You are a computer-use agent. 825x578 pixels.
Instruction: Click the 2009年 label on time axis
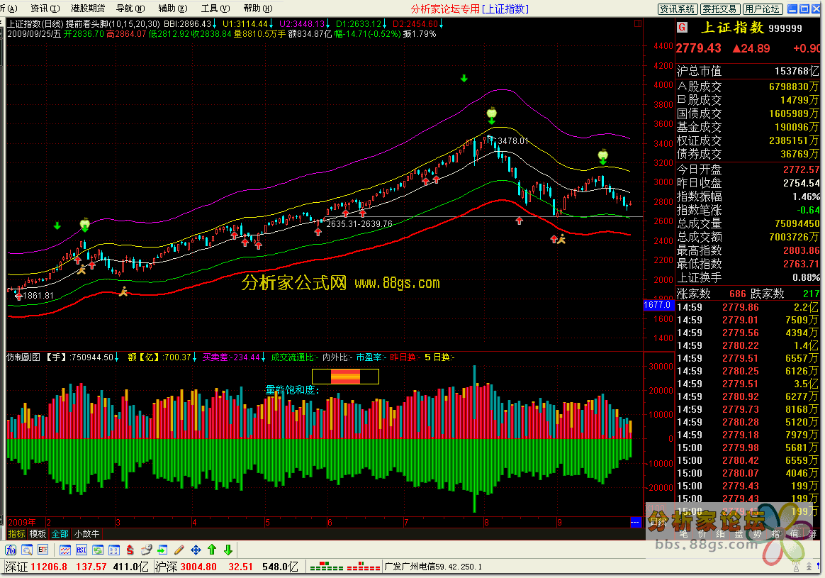coord(21,522)
